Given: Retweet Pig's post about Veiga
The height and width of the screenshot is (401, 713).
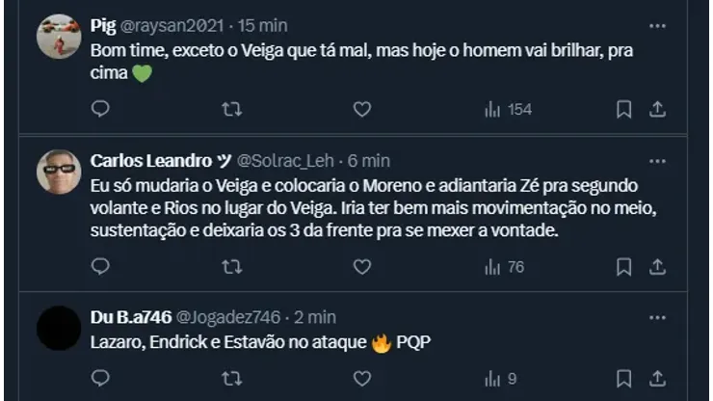Looking at the screenshot, I should (x=231, y=110).
